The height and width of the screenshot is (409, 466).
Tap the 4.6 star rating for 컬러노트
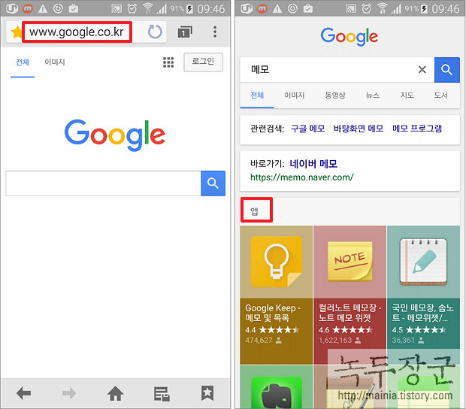click(x=346, y=330)
